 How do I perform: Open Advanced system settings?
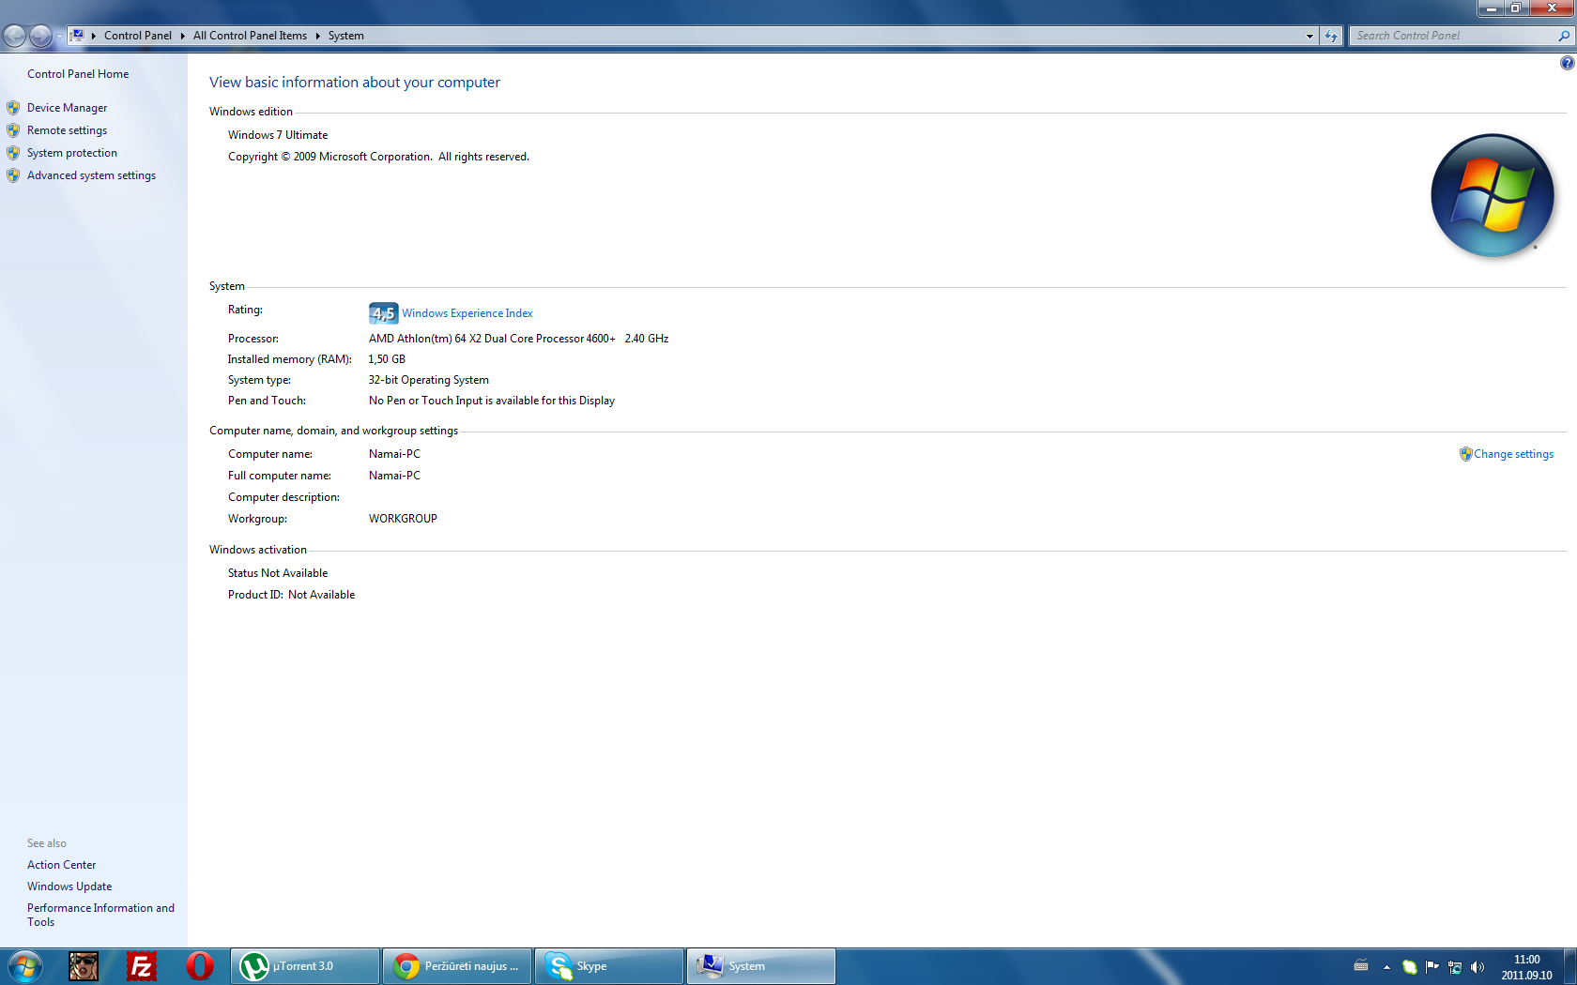point(91,175)
